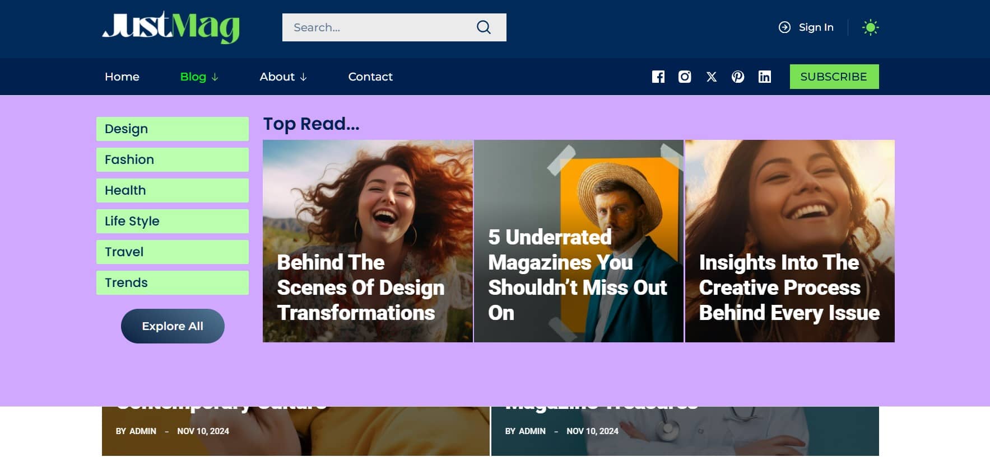Open the Life Style category
The width and height of the screenshot is (990, 471).
pos(172,221)
